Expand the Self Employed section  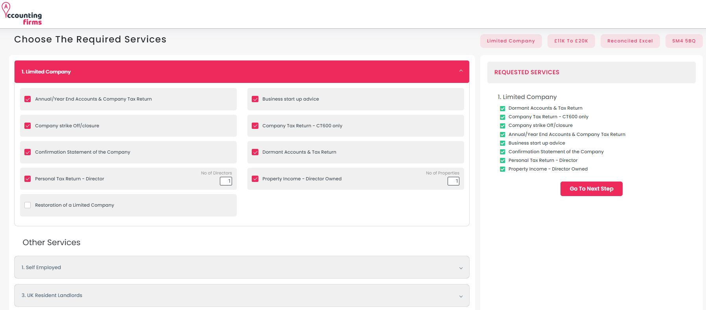coord(242,267)
